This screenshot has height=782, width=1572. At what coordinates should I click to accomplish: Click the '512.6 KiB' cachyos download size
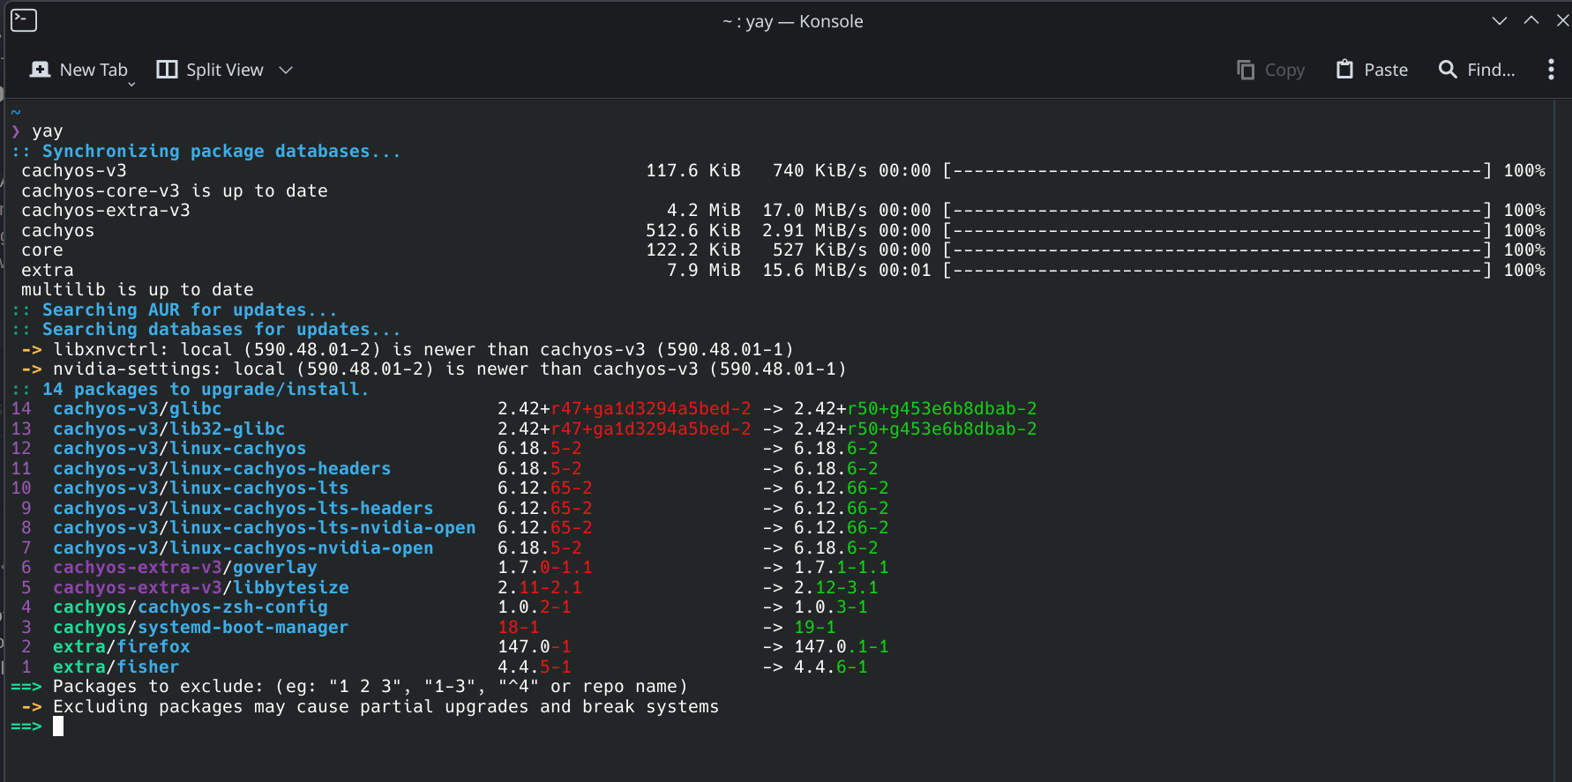692,231
